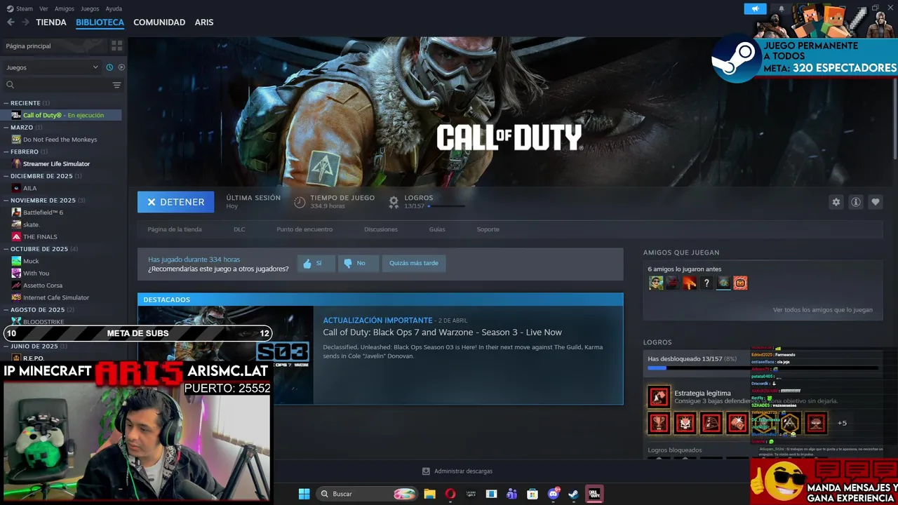Image resolution: width=898 pixels, height=505 pixels.
Task: Select THE FINALS in library list
Action: (x=40, y=237)
